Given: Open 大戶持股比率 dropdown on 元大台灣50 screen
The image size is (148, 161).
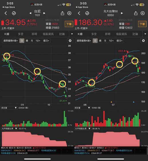Looking at the screenshot, I should point(83,128).
